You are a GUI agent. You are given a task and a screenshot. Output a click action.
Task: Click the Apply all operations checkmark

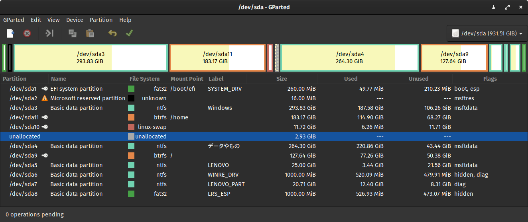(129, 33)
